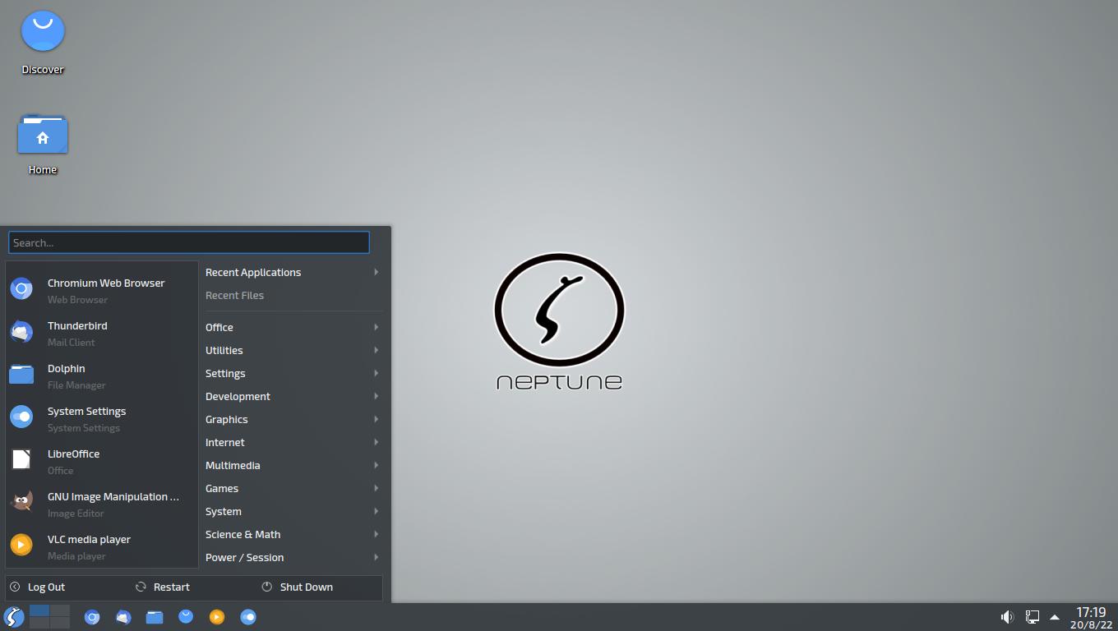Click the Log Out button

click(x=38, y=587)
